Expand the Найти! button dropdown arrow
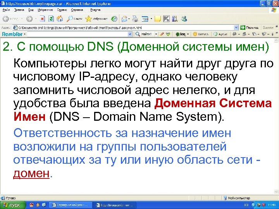 156,34
